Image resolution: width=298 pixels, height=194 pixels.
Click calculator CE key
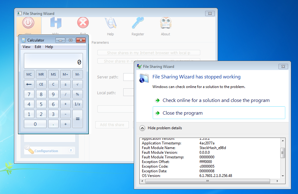click(41, 84)
